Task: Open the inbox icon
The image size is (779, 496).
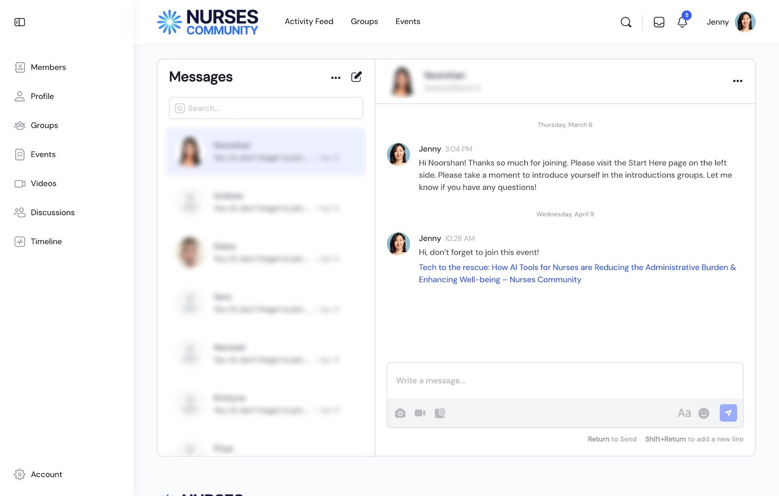Action: pos(659,22)
